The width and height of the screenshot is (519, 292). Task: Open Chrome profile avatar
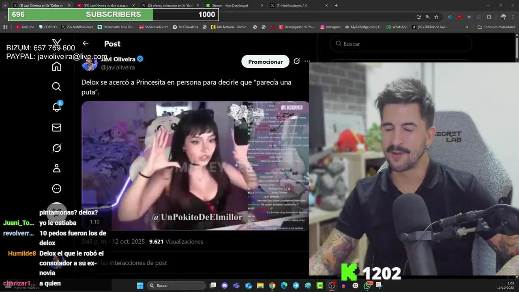click(x=503, y=17)
